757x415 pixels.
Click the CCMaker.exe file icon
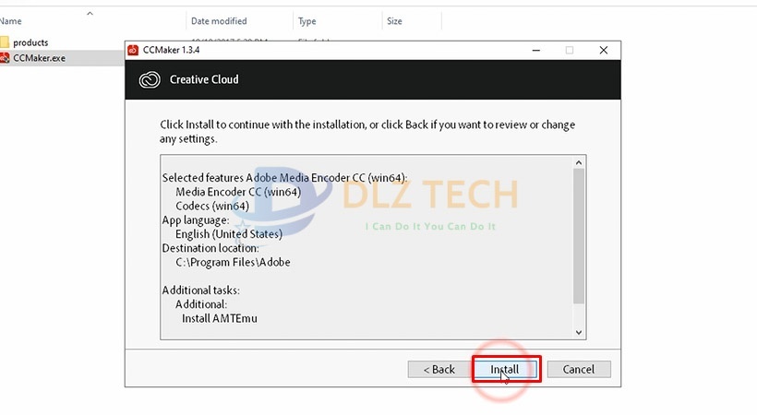(x=5, y=58)
